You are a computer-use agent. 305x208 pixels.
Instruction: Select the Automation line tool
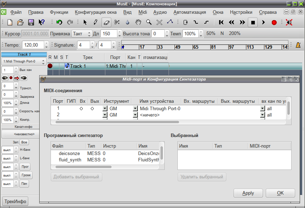point(170,22)
